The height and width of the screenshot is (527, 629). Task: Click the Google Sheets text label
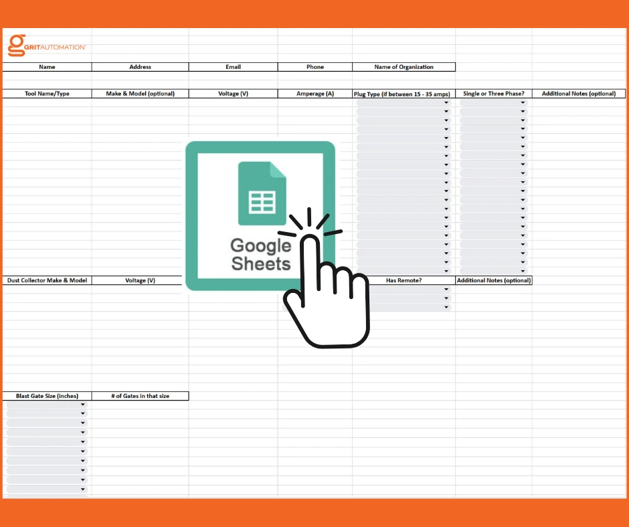(x=261, y=255)
